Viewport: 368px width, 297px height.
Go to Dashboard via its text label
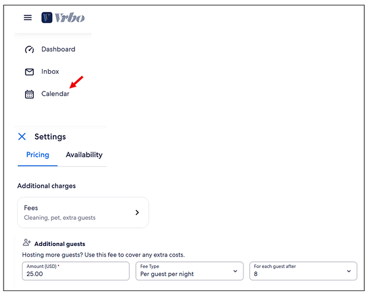58,49
